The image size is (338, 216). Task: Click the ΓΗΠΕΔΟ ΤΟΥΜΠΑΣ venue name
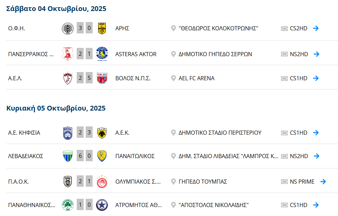pyautogui.click(x=203, y=182)
